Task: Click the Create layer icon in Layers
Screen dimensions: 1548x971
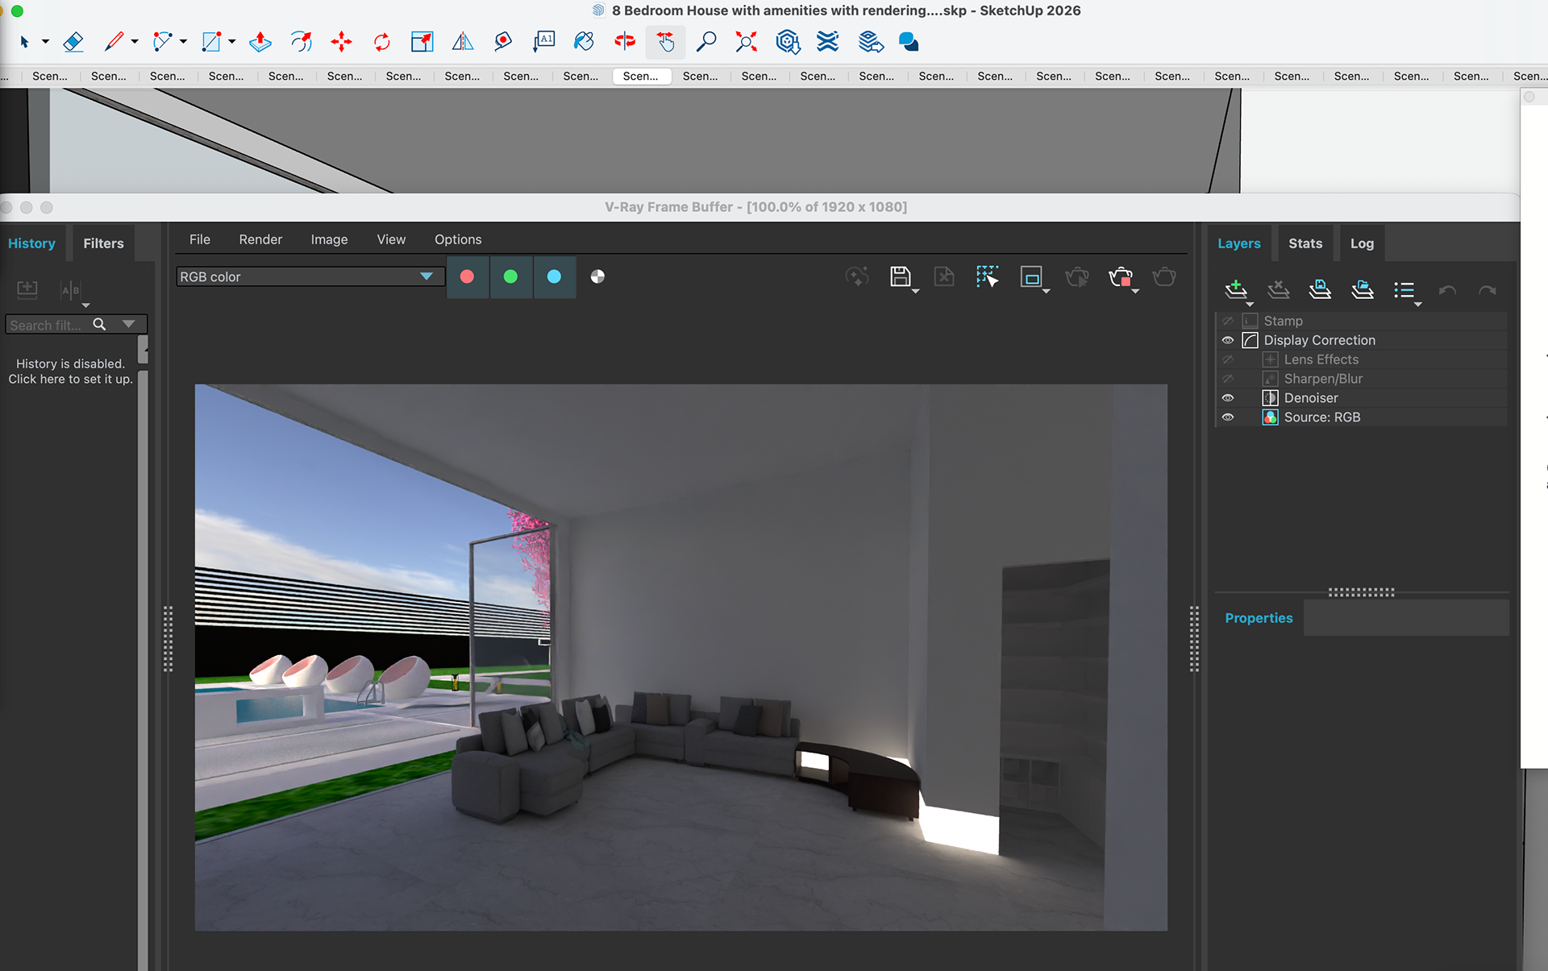Action: coord(1235,289)
